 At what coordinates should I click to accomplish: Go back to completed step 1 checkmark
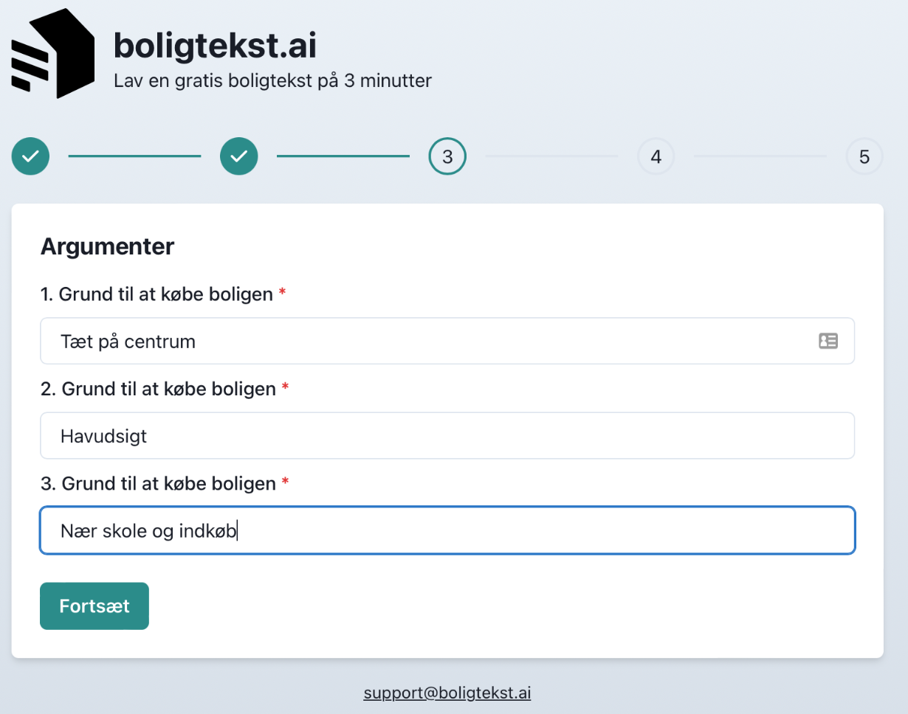click(x=30, y=156)
